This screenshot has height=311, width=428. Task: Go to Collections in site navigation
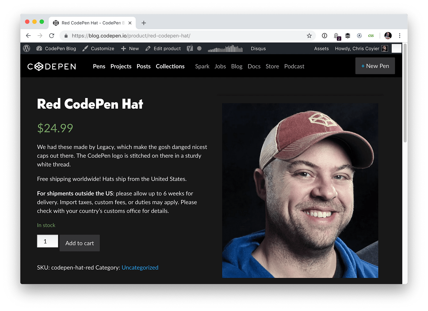(x=170, y=66)
